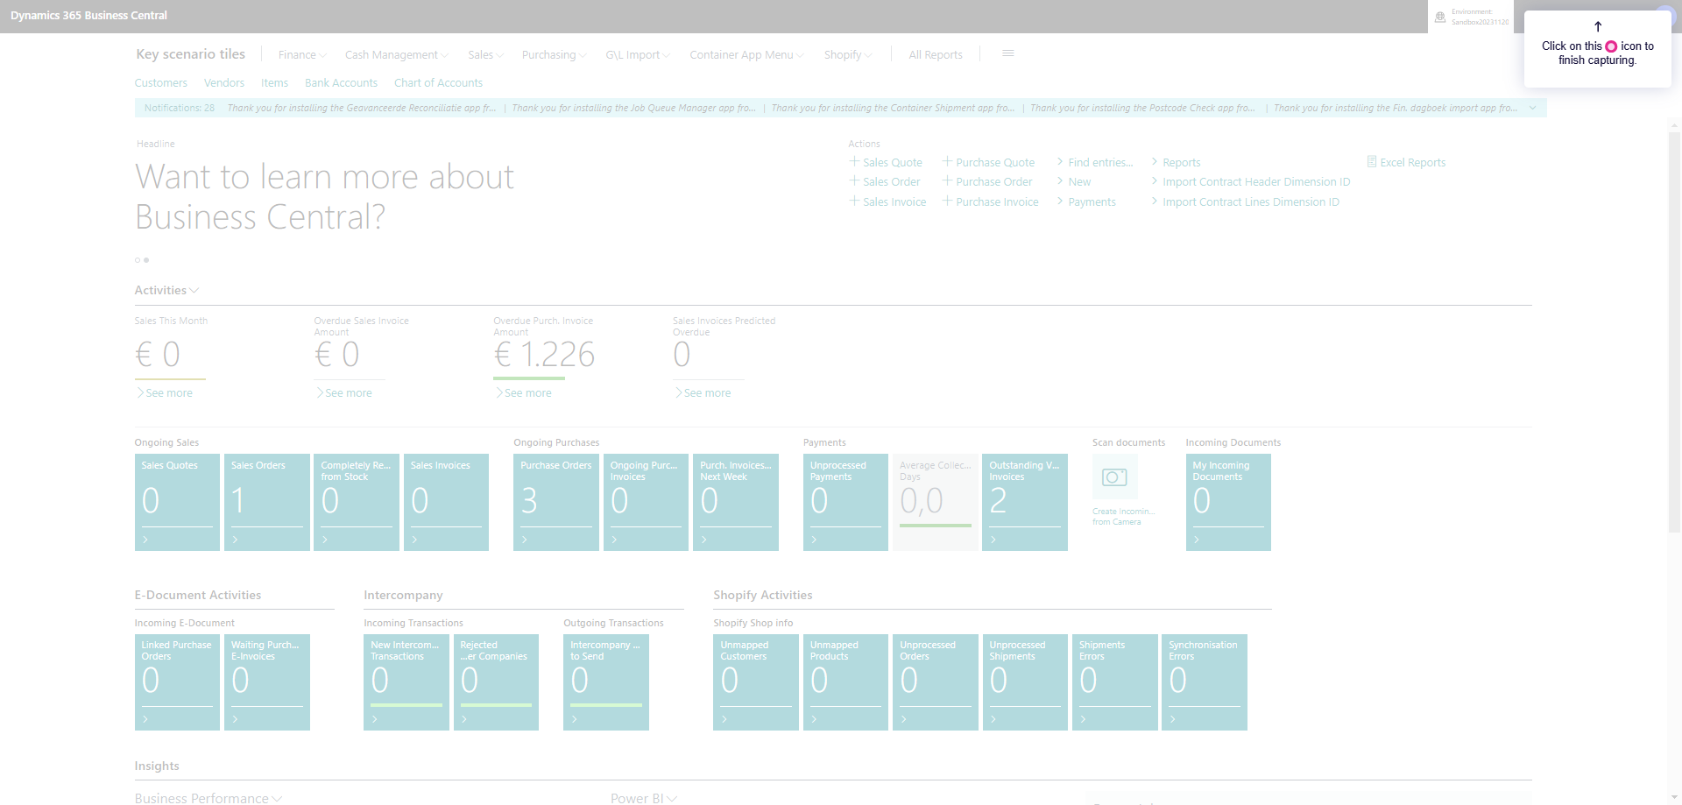Open the Power BI dropdown
Image resolution: width=1682 pixels, height=805 pixels.
coord(644,798)
